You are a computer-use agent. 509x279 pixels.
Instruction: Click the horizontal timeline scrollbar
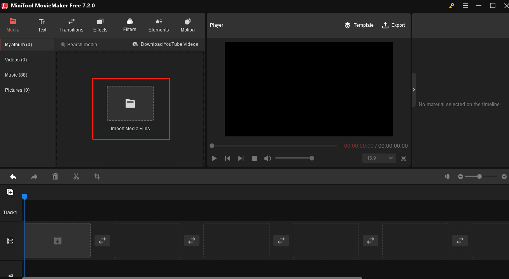point(192,278)
